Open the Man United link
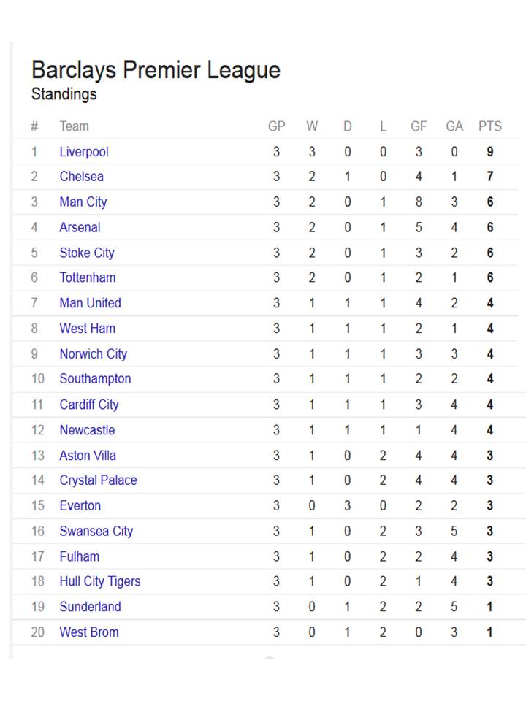The height and width of the screenshot is (701, 526). [91, 303]
